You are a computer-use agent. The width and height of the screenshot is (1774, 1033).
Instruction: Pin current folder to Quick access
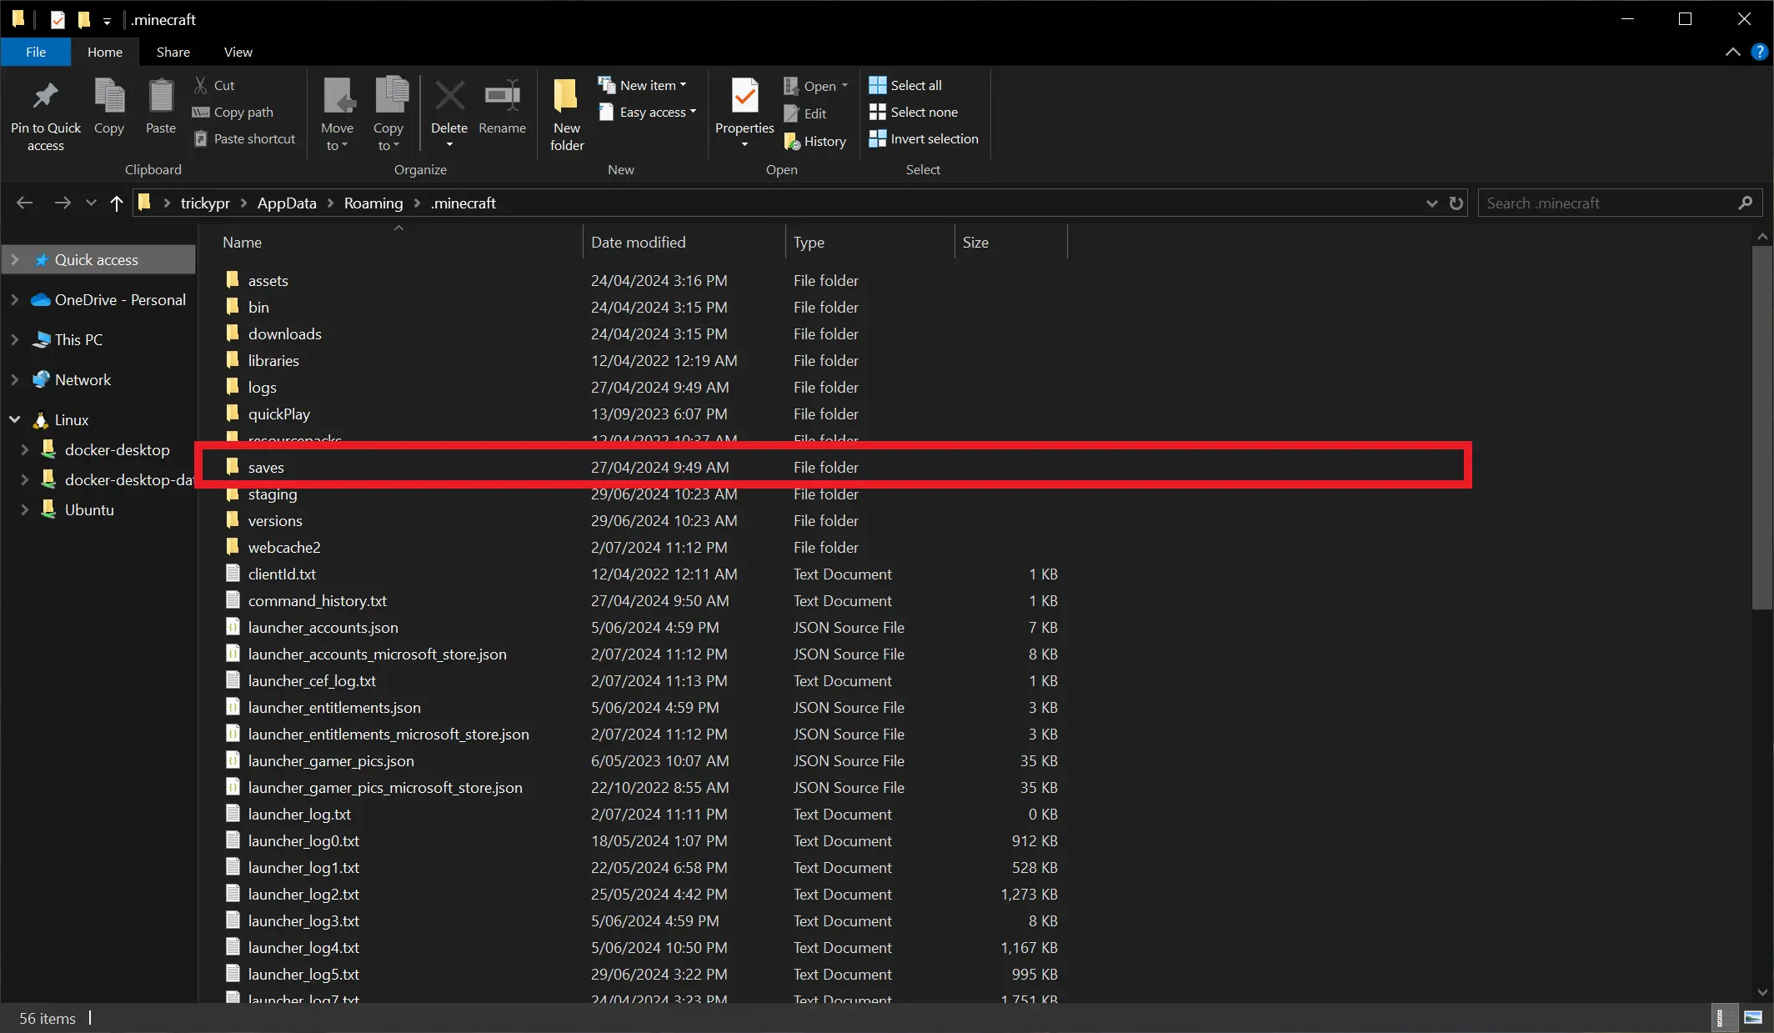45,114
